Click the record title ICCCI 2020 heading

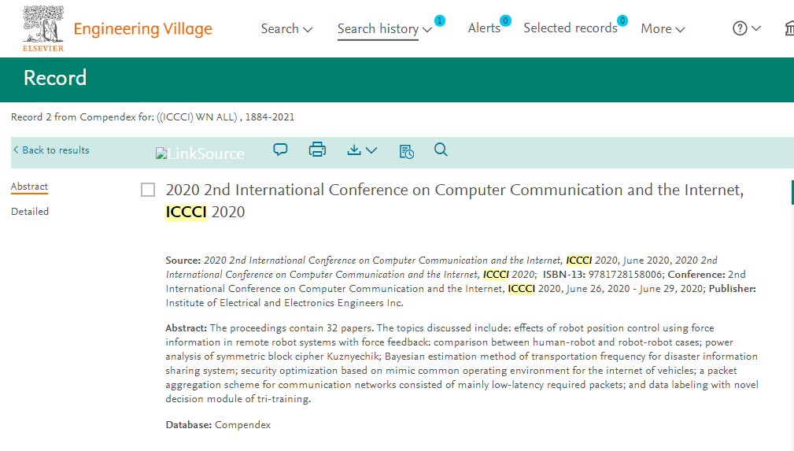tap(455, 201)
